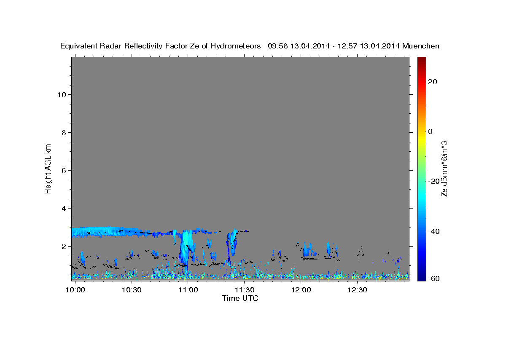This screenshot has height=337, width=506.
Task: Click the colorbar value '-40'
Action: (x=434, y=231)
